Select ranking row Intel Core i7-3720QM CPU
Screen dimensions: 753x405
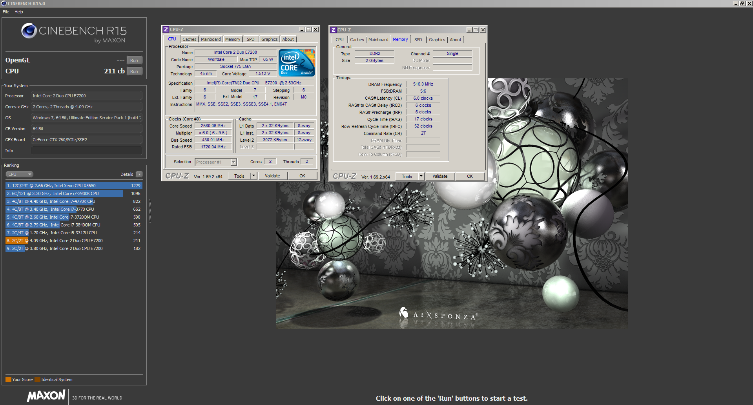pyautogui.click(x=74, y=217)
